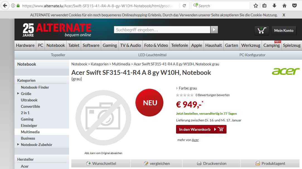Focus the Suchbegriff eingeben search field
Viewport: 302px width, 169px height.
pyautogui.click(x=162, y=30)
